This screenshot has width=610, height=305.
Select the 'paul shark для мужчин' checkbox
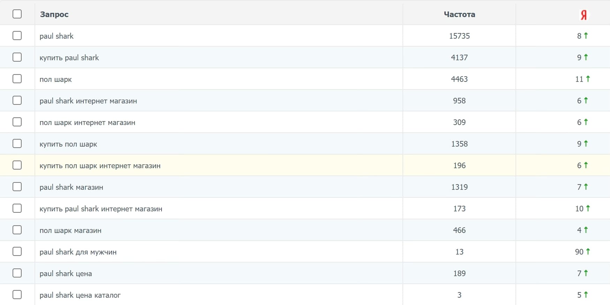click(x=17, y=251)
